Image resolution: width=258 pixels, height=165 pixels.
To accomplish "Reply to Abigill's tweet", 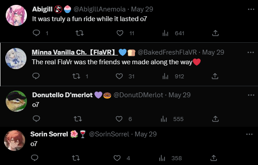I will click(x=36, y=33).
